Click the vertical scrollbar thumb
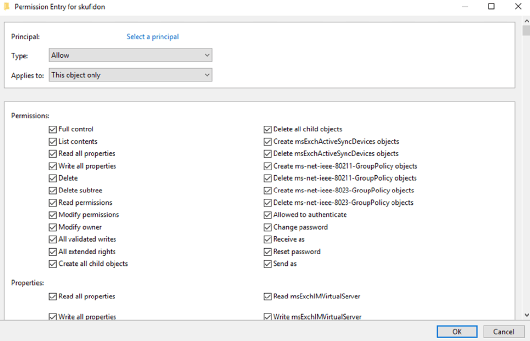The width and height of the screenshot is (530, 341). coord(526,30)
